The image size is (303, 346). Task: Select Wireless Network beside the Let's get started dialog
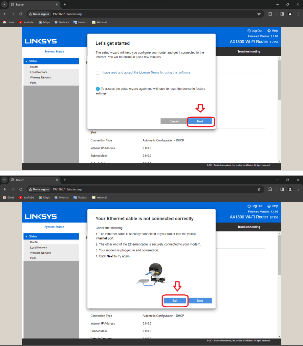click(40, 77)
